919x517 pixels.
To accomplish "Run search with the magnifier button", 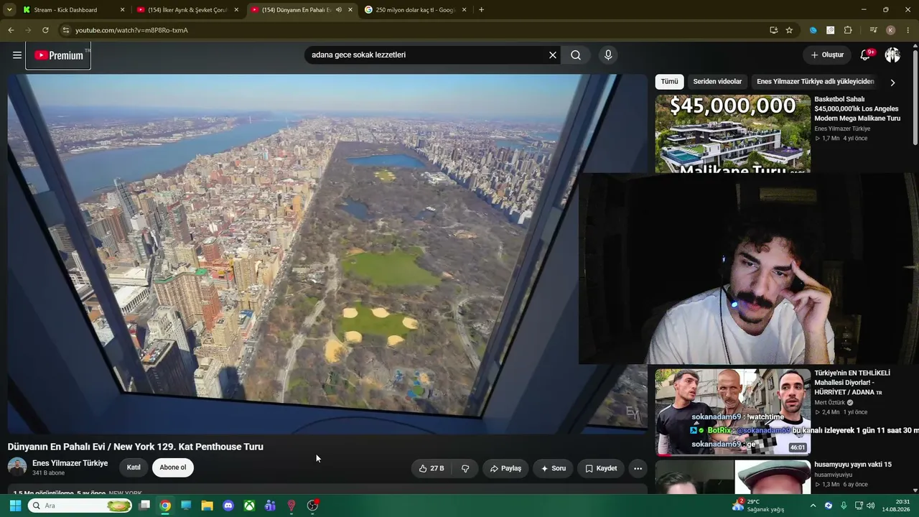I will point(576,55).
